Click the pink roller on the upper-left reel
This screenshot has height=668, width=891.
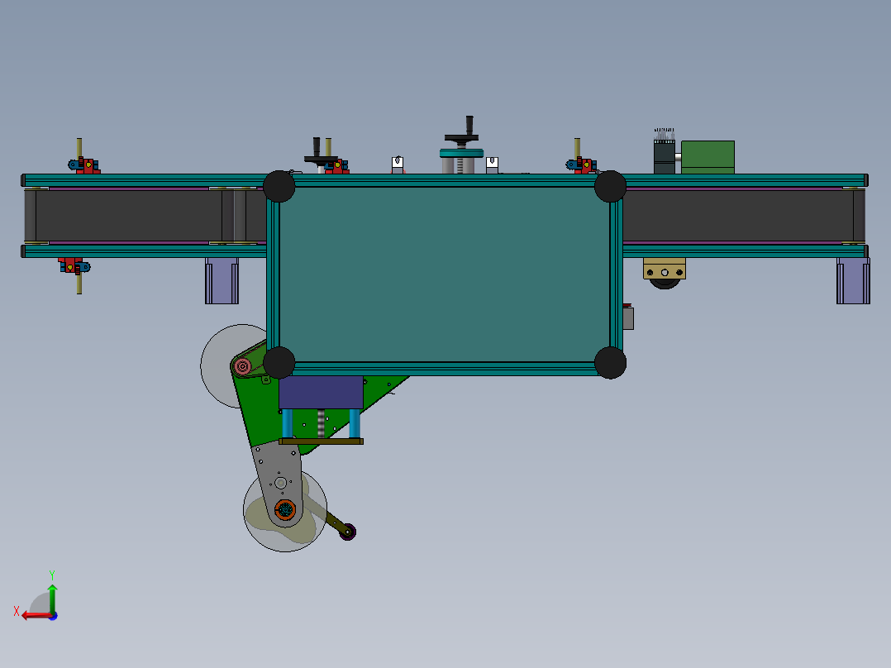[x=242, y=366]
